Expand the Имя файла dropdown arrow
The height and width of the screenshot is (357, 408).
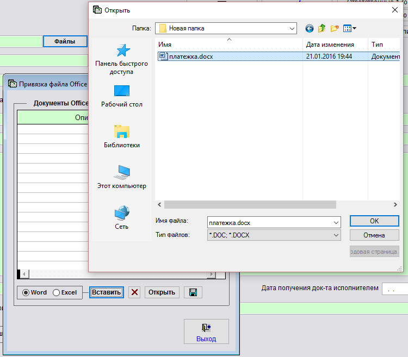pyautogui.click(x=336, y=223)
